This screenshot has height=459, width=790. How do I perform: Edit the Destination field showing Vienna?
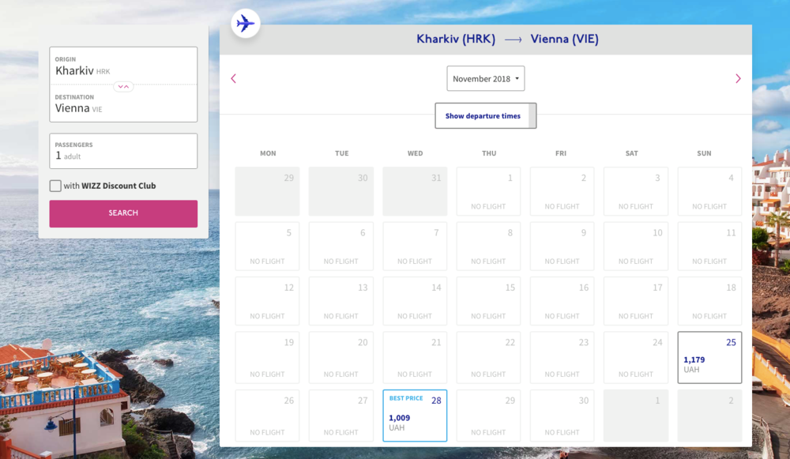(x=123, y=104)
